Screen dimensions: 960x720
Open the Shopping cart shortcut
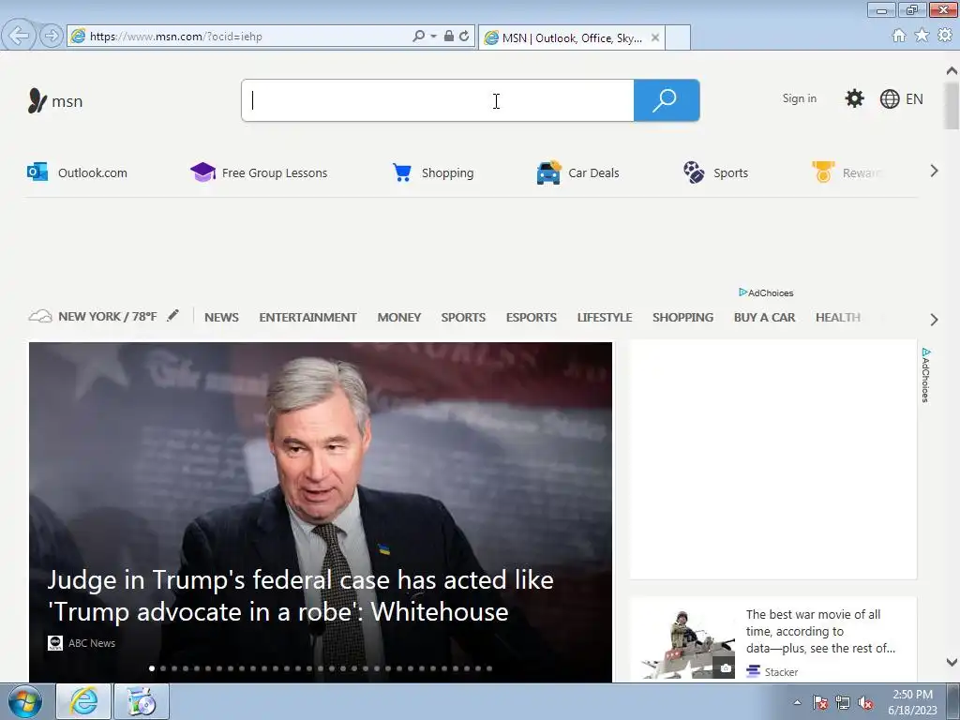433,172
